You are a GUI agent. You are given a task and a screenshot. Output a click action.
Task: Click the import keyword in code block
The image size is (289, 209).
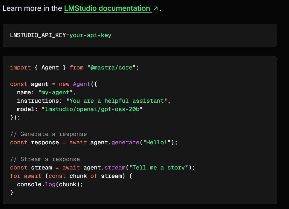pos(20,68)
